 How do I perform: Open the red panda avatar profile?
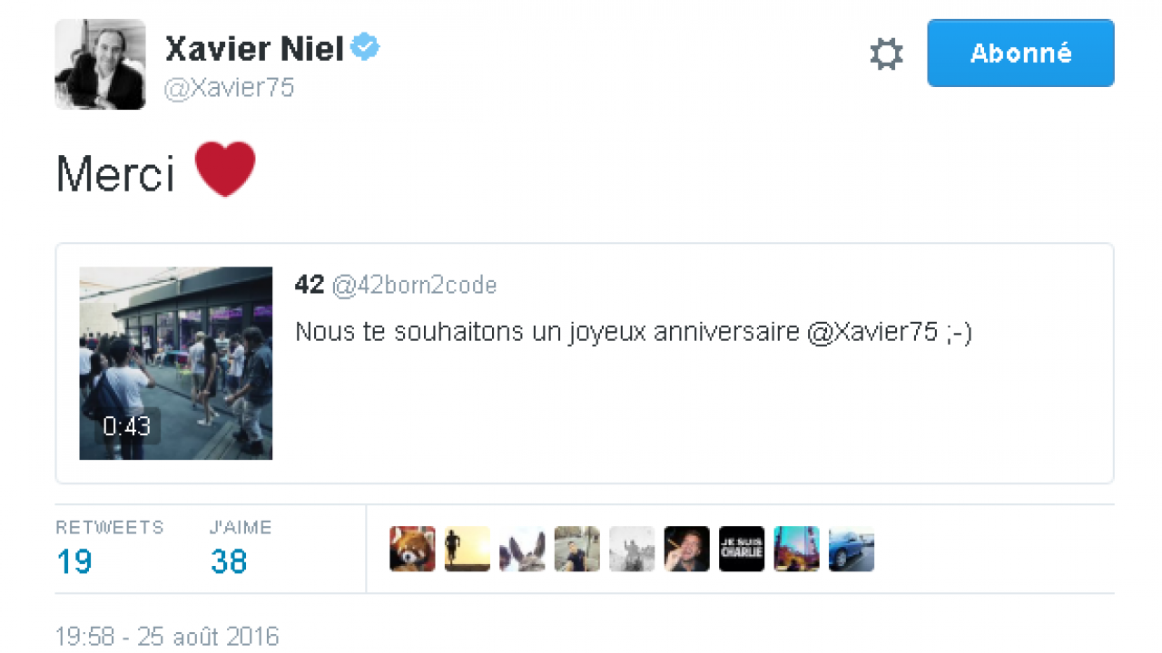(413, 549)
